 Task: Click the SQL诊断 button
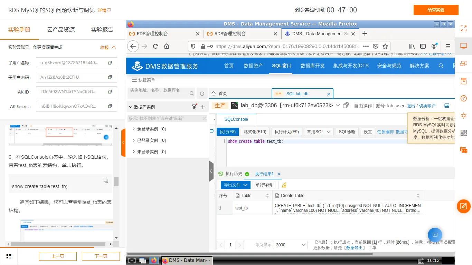click(347, 132)
